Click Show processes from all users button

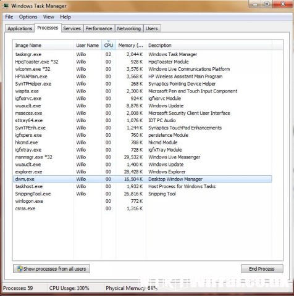[x=51, y=269]
